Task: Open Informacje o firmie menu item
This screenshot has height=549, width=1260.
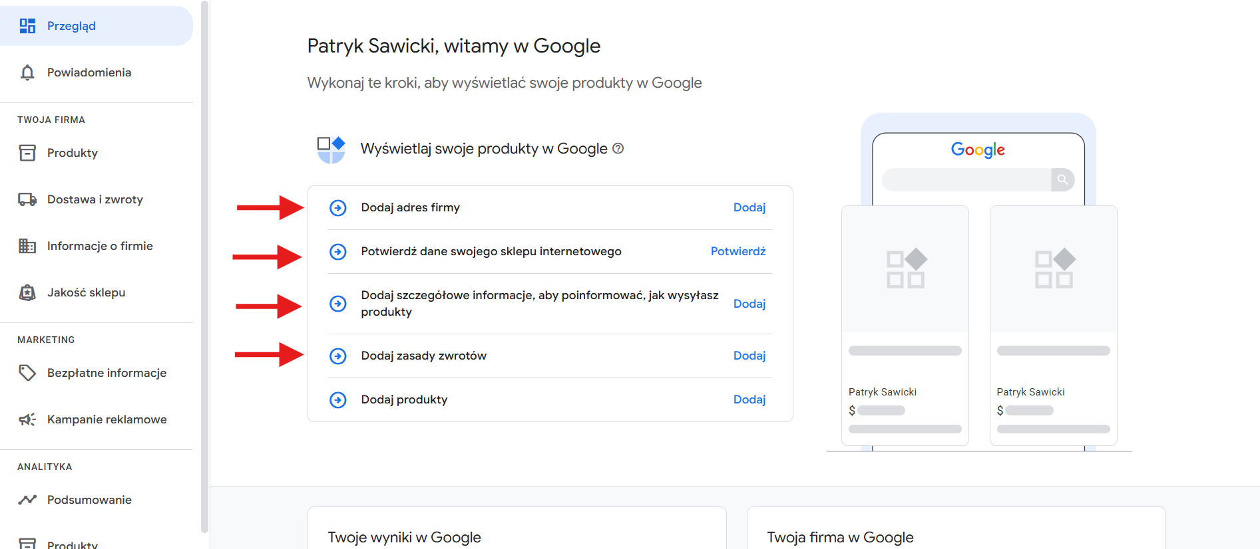Action: [x=97, y=246]
